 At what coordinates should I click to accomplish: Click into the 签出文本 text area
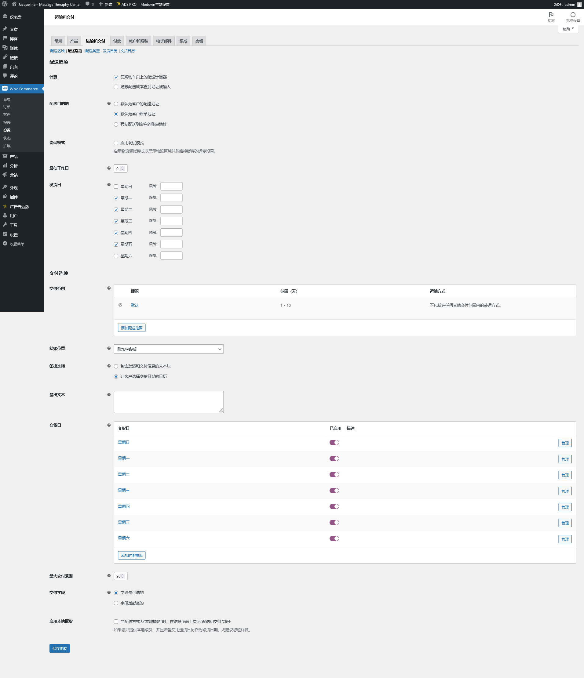coord(168,401)
